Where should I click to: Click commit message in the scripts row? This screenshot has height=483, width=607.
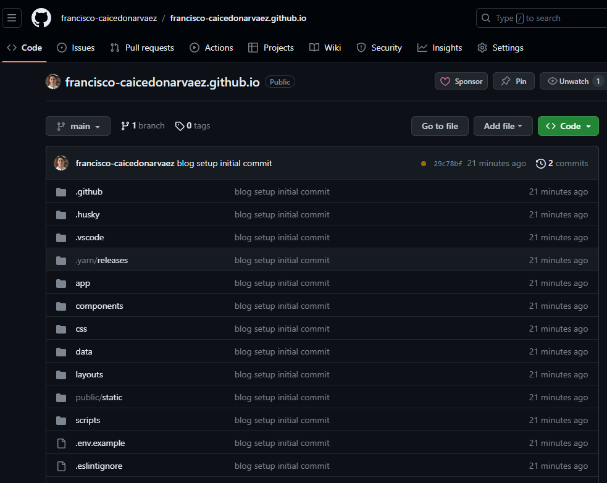(x=282, y=420)
